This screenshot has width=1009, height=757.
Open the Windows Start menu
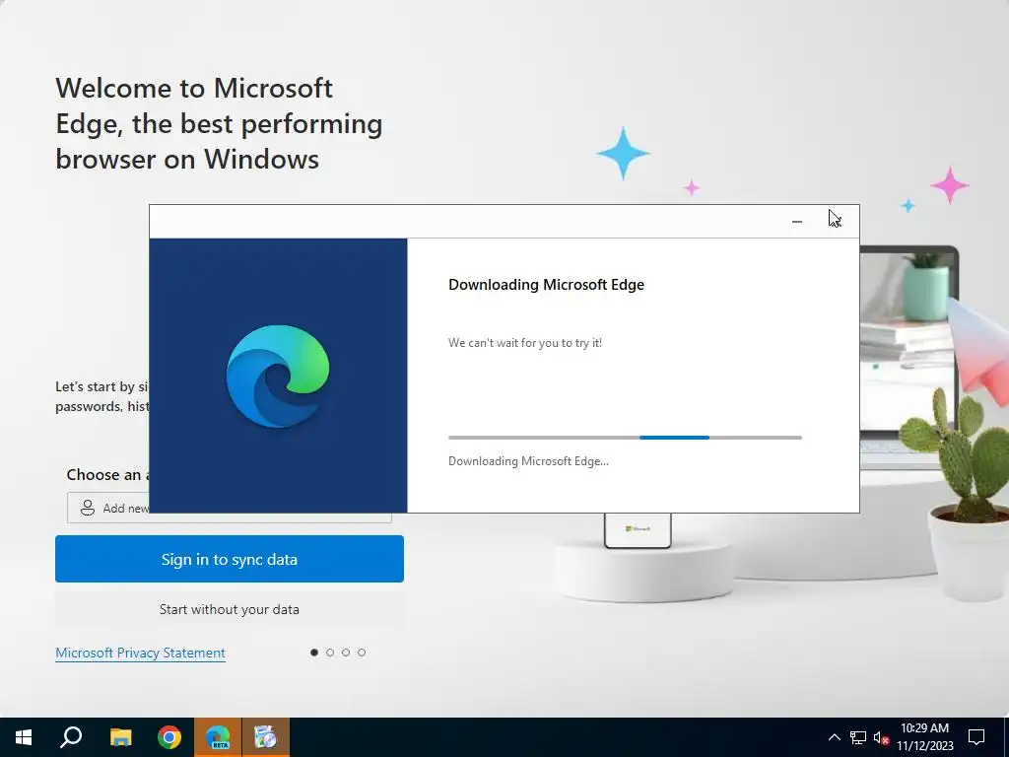tap(24, 737)
